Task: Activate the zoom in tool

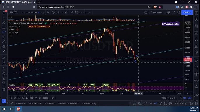Action: coord(4,62)
